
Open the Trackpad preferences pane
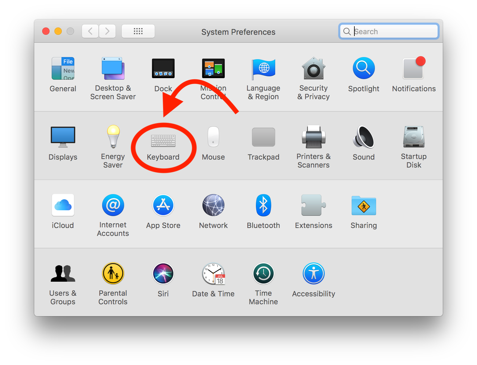tap(263, 137)
